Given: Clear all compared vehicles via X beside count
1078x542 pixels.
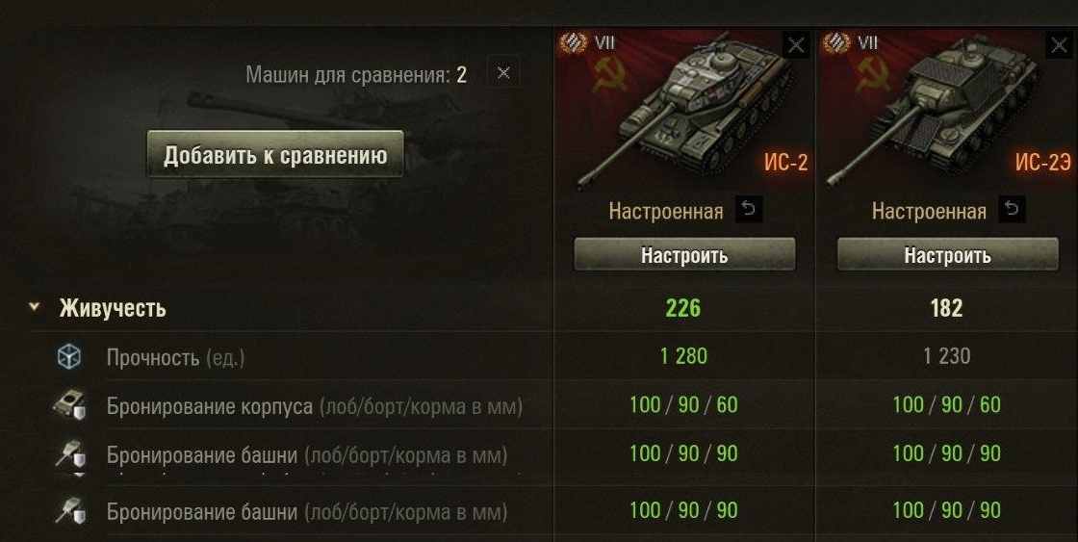Looking at the screenshot, I should [x=503, y=73].
